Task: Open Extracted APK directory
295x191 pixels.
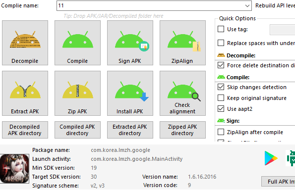Action: (130, 130)
